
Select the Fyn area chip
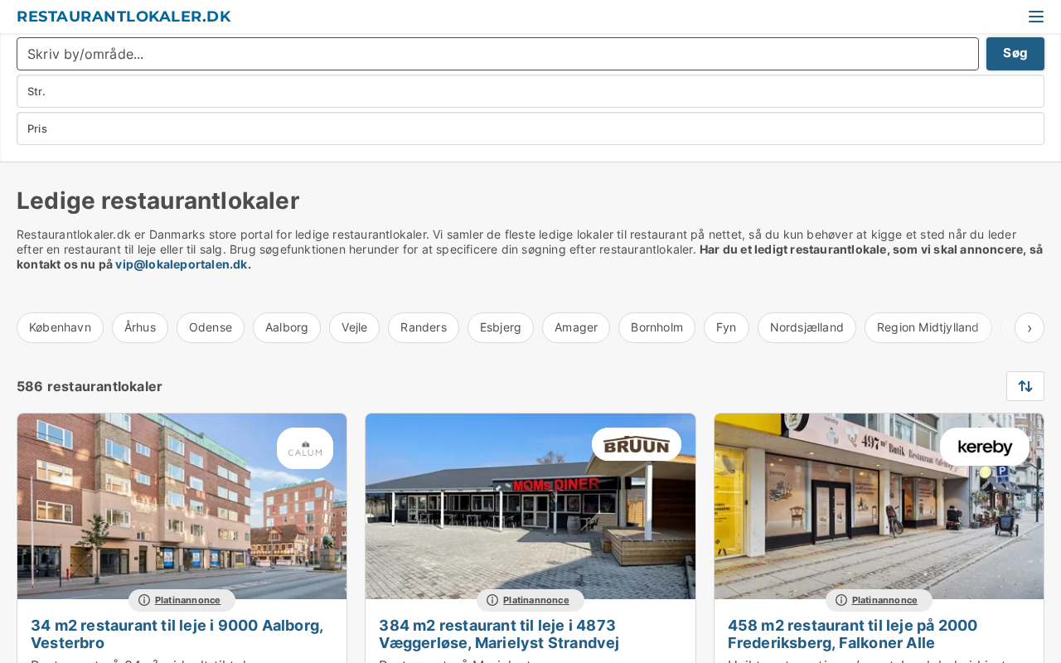726,327
